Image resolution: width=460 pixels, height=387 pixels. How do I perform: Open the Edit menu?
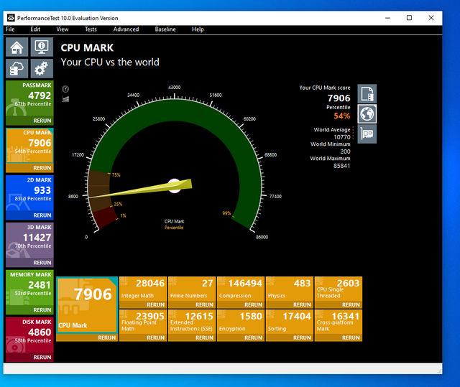pos(35,29)
